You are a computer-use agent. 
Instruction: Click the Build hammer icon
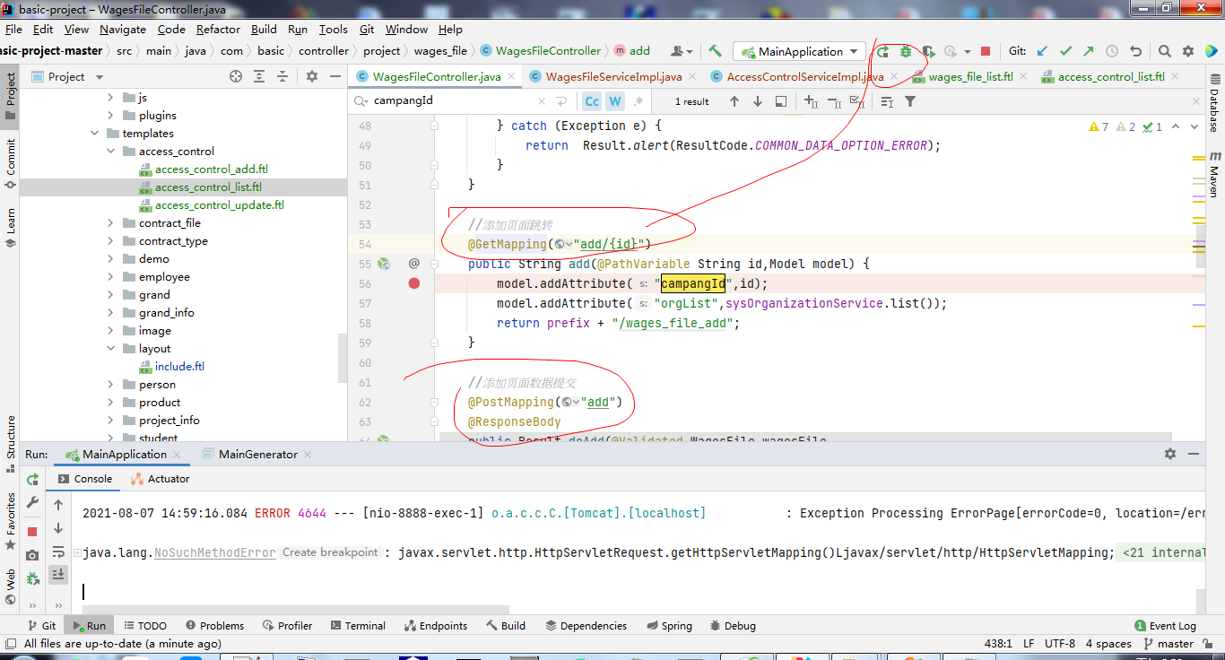(715, 51)
